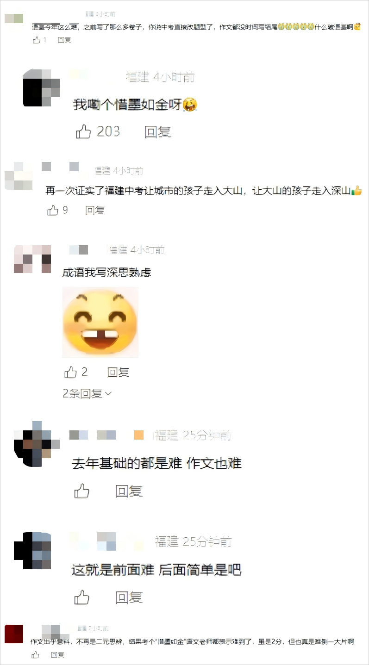Expand the 2条回复 replies thread
This screenshot has width=369, height=665.
[x=87, y=393]
